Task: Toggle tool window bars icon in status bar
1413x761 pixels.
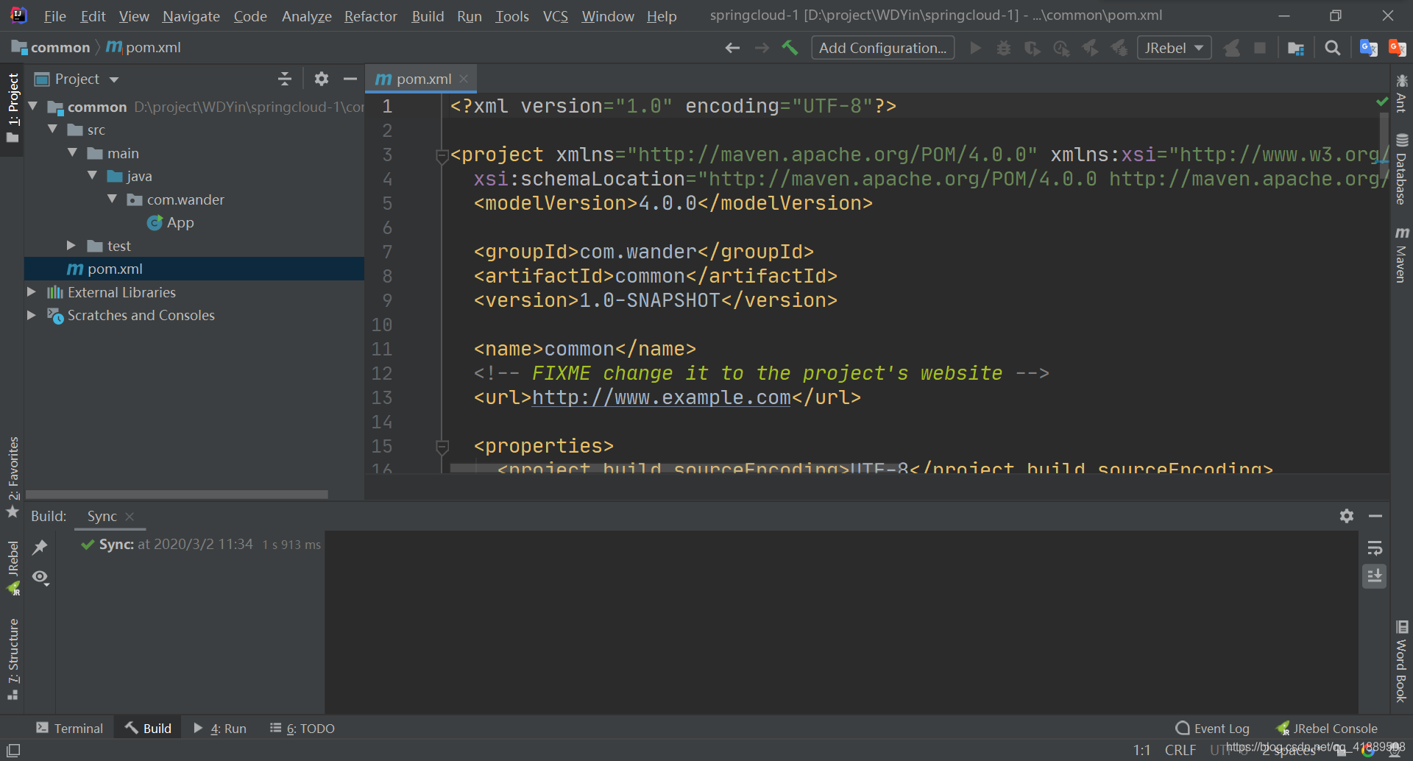Action: (13, 750)
